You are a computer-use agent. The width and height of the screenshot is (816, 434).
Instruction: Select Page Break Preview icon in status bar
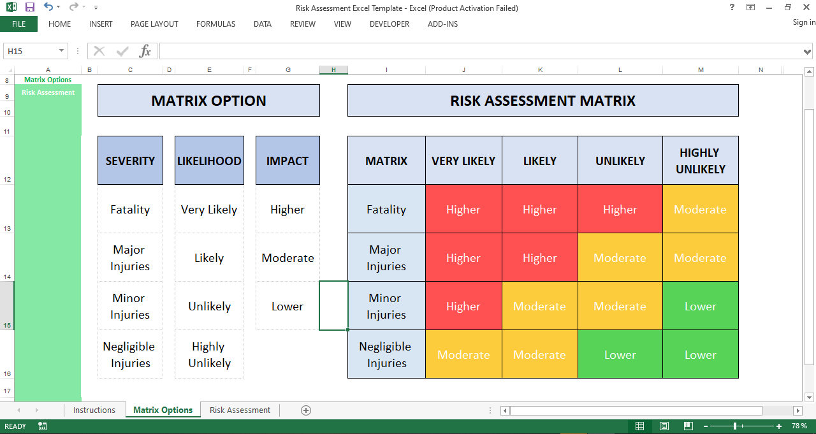click(x=688, y=426)
